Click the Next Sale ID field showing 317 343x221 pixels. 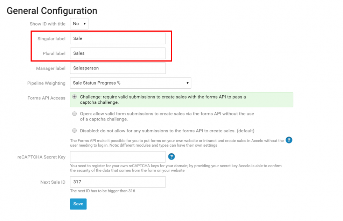(x=118, y=182)
